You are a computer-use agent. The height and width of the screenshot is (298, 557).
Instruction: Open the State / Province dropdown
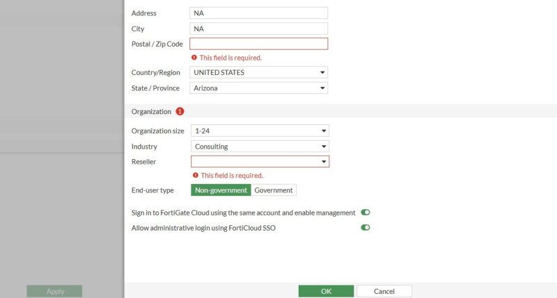click(258, 88)
